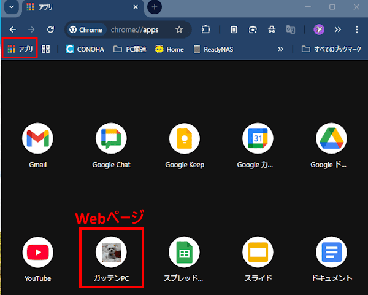Open the Extensions puzzle icon

205,29
